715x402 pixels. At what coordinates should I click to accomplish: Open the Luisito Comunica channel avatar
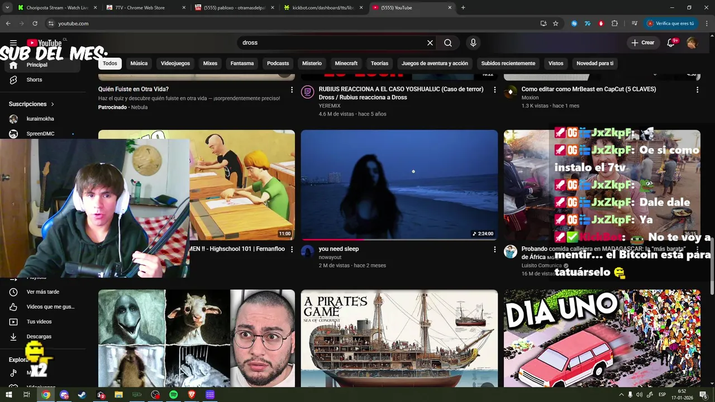(x=511, y=252)
